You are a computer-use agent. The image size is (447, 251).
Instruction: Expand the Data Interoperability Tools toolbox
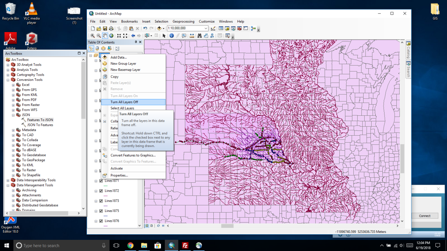pos(8,180)
